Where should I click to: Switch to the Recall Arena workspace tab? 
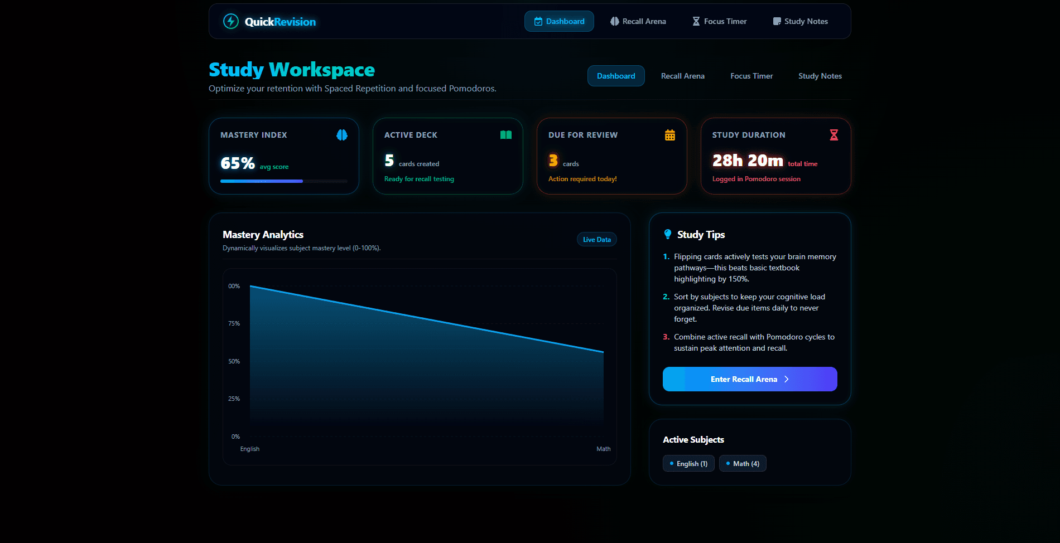coord(683,76)
